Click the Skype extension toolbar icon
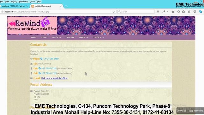 point(200,12)
